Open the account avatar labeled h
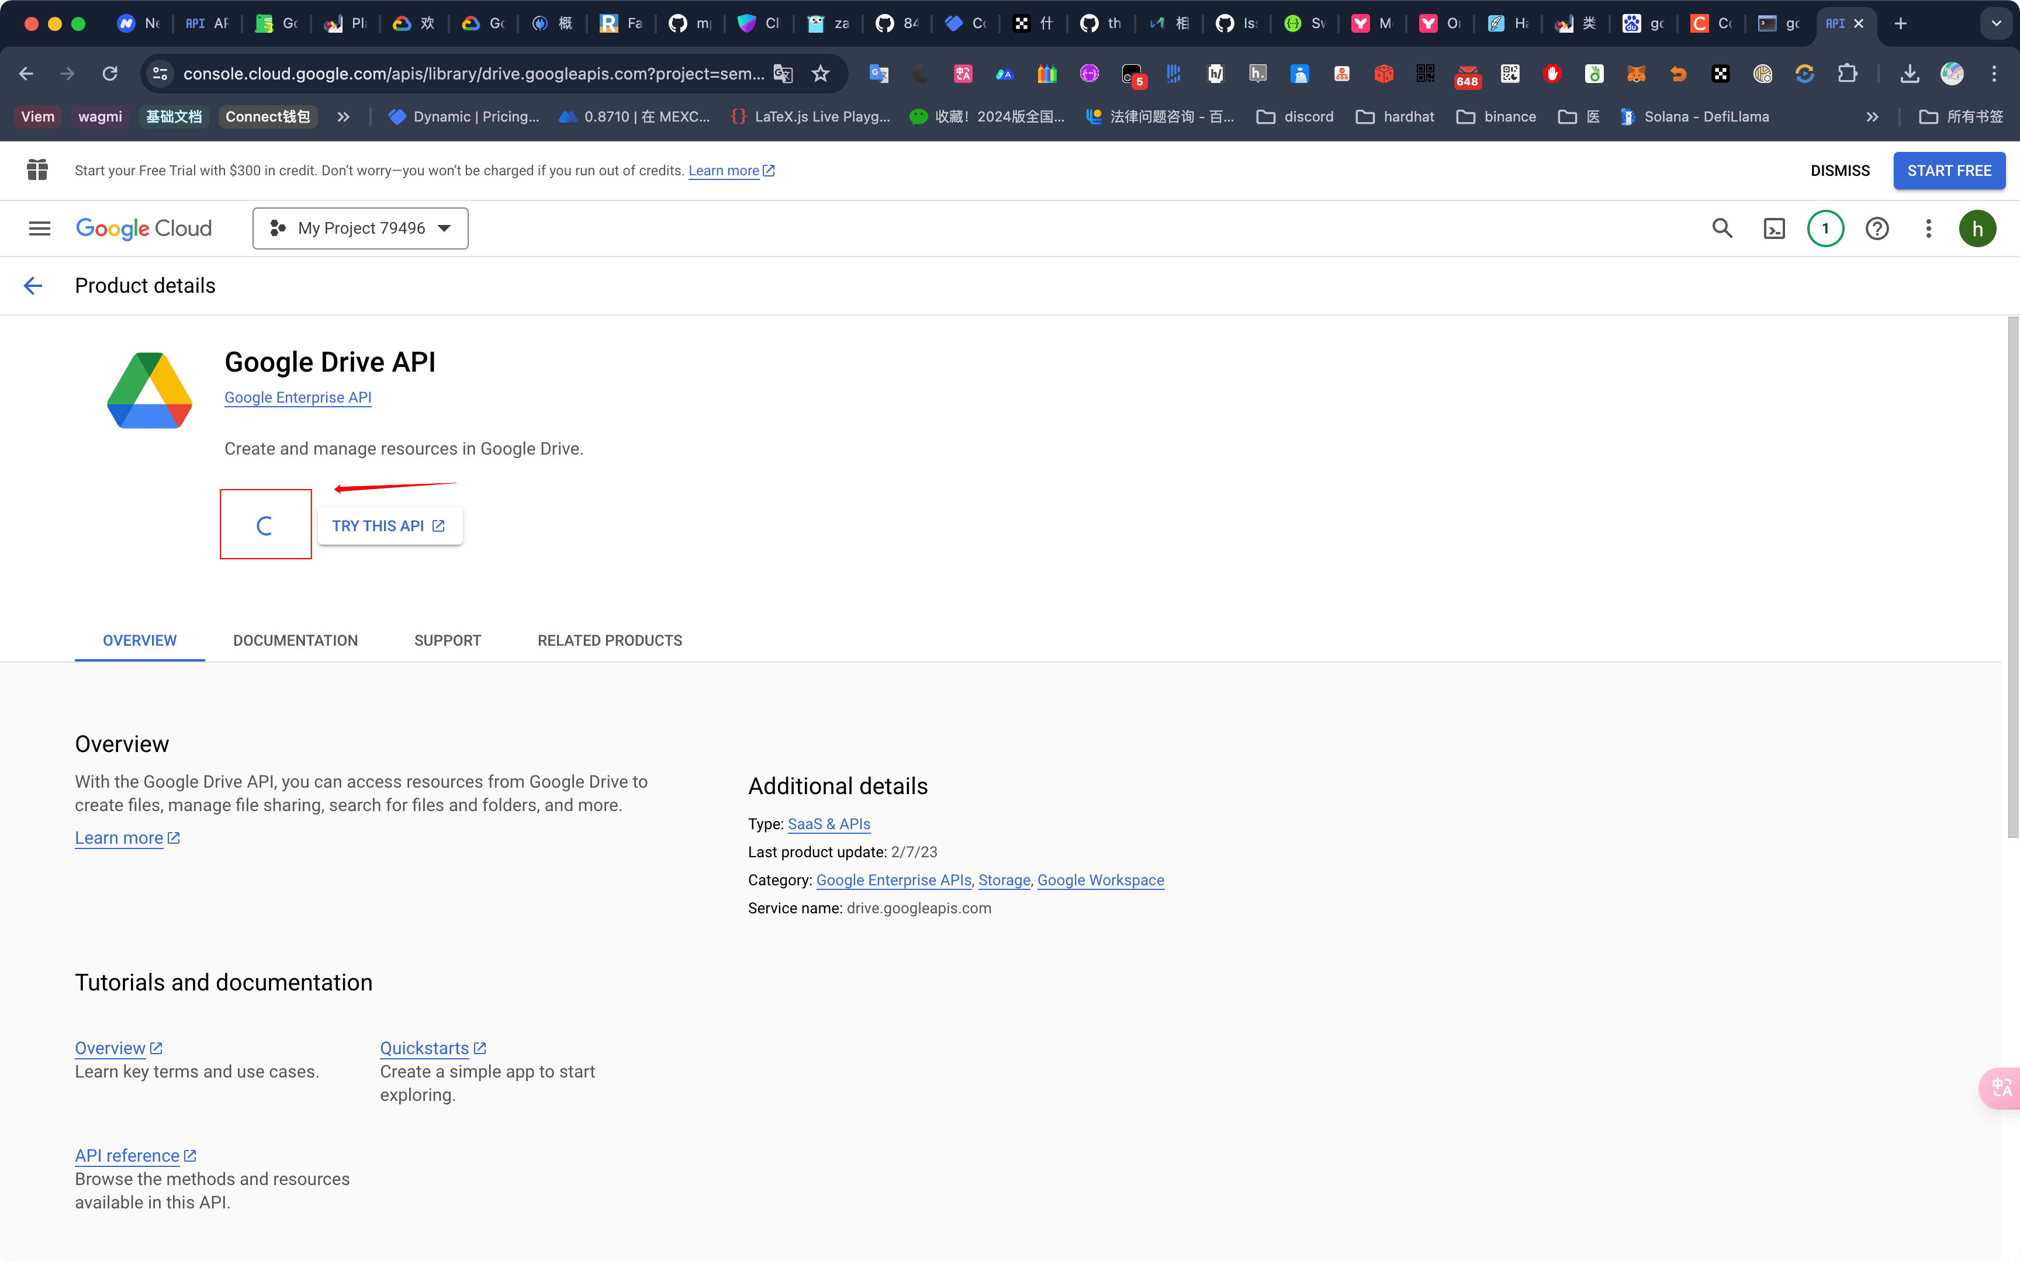The width and height of the screenshot is (2020, 1261). click(1977, 228)
